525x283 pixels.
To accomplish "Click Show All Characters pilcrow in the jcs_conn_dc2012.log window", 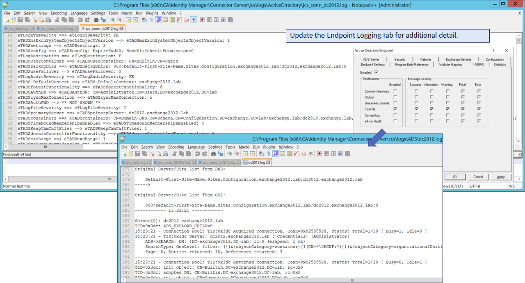I will 151,20.
